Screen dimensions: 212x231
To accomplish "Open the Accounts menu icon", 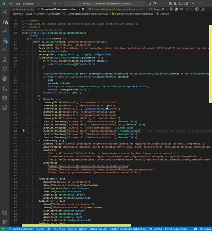I will pos(5,212).
